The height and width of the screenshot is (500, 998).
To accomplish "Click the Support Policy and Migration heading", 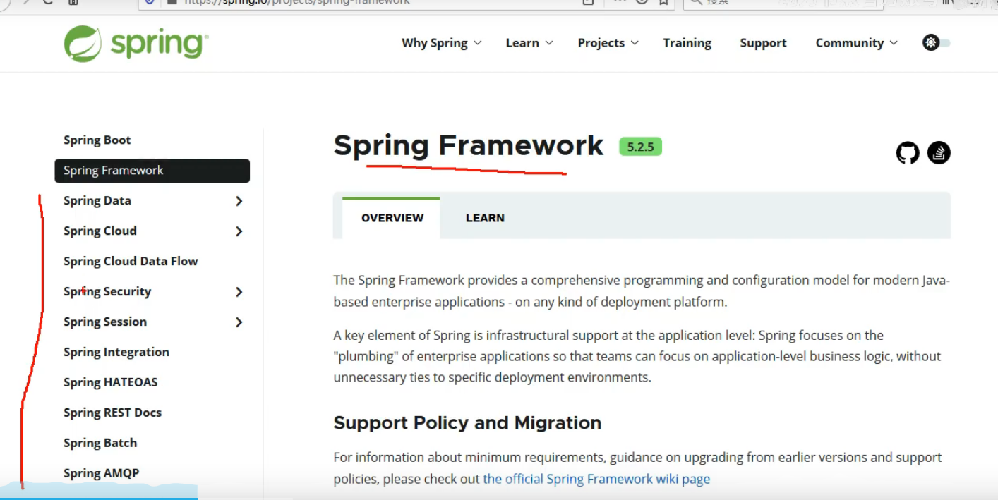I will pyautogui.click(x=467, y=423).
